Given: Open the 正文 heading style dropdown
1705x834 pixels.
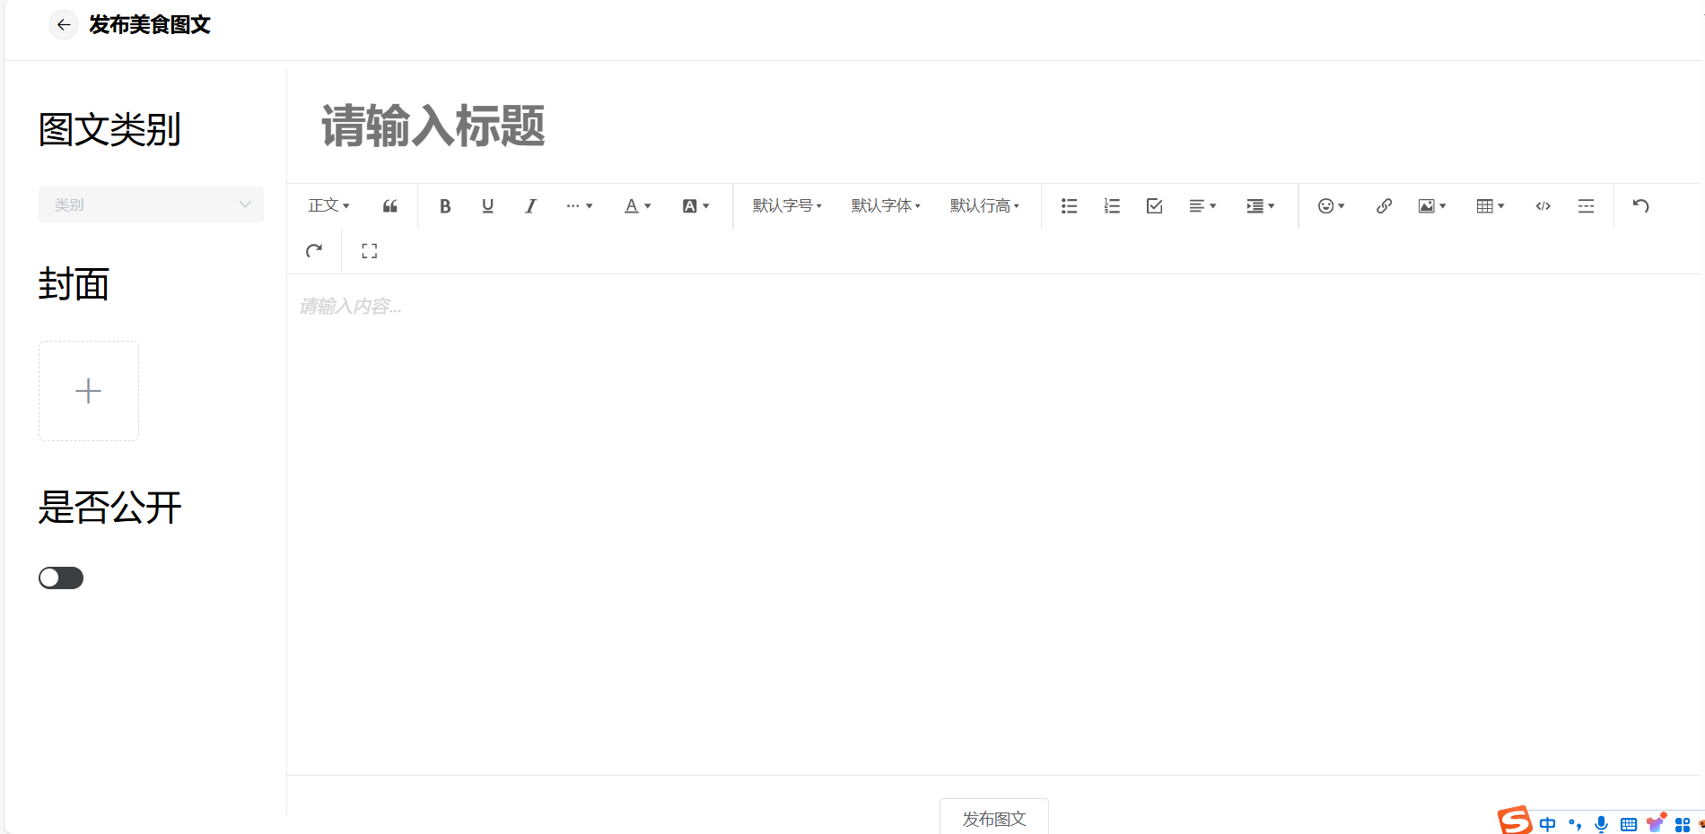Looking at the screenshot, I should [x=328, y=206].
